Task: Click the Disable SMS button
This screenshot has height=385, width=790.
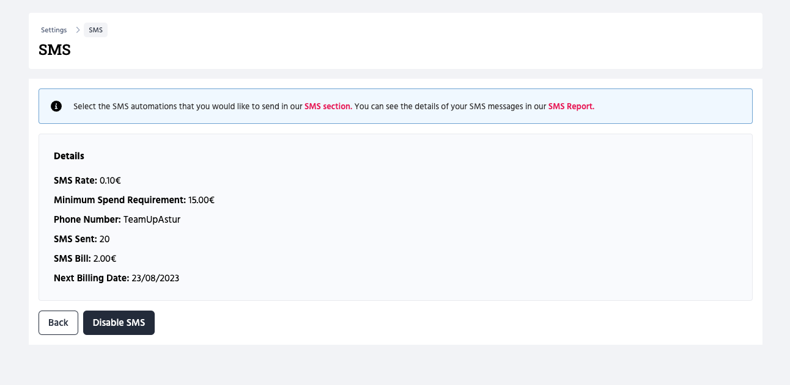Action: point(119,323)
